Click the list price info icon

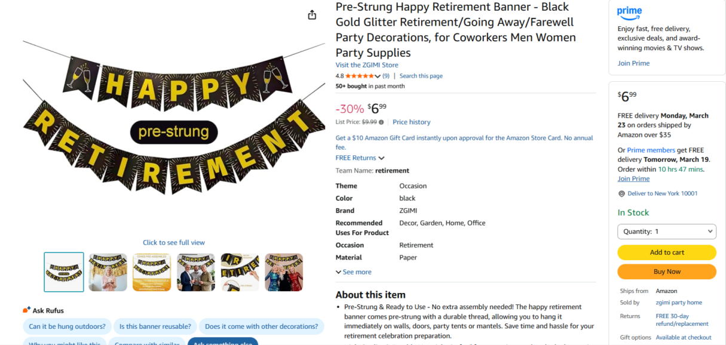[x=381, y=122]
